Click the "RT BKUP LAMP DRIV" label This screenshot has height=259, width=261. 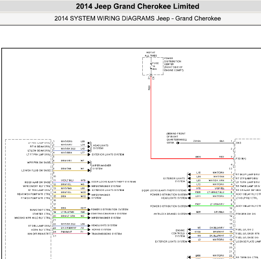tap(248, 175)
